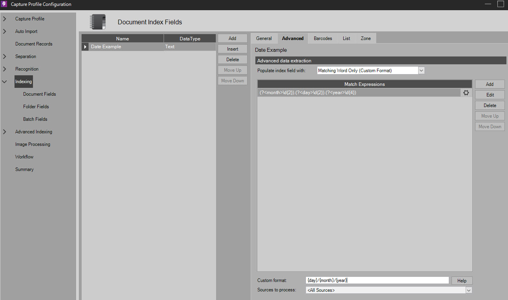Expand the Advanced Indexing section

pyautogui.click(x=5, y=132)
